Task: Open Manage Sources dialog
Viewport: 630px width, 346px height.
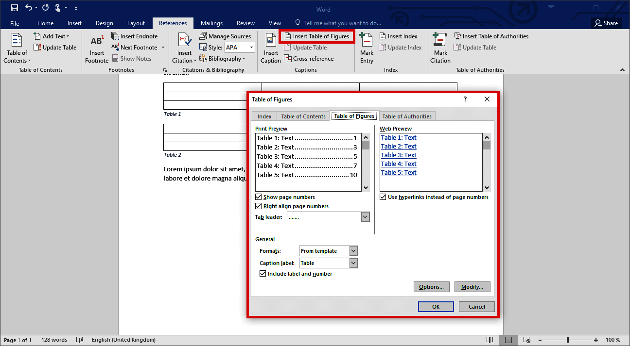Action: click(226, 36)
